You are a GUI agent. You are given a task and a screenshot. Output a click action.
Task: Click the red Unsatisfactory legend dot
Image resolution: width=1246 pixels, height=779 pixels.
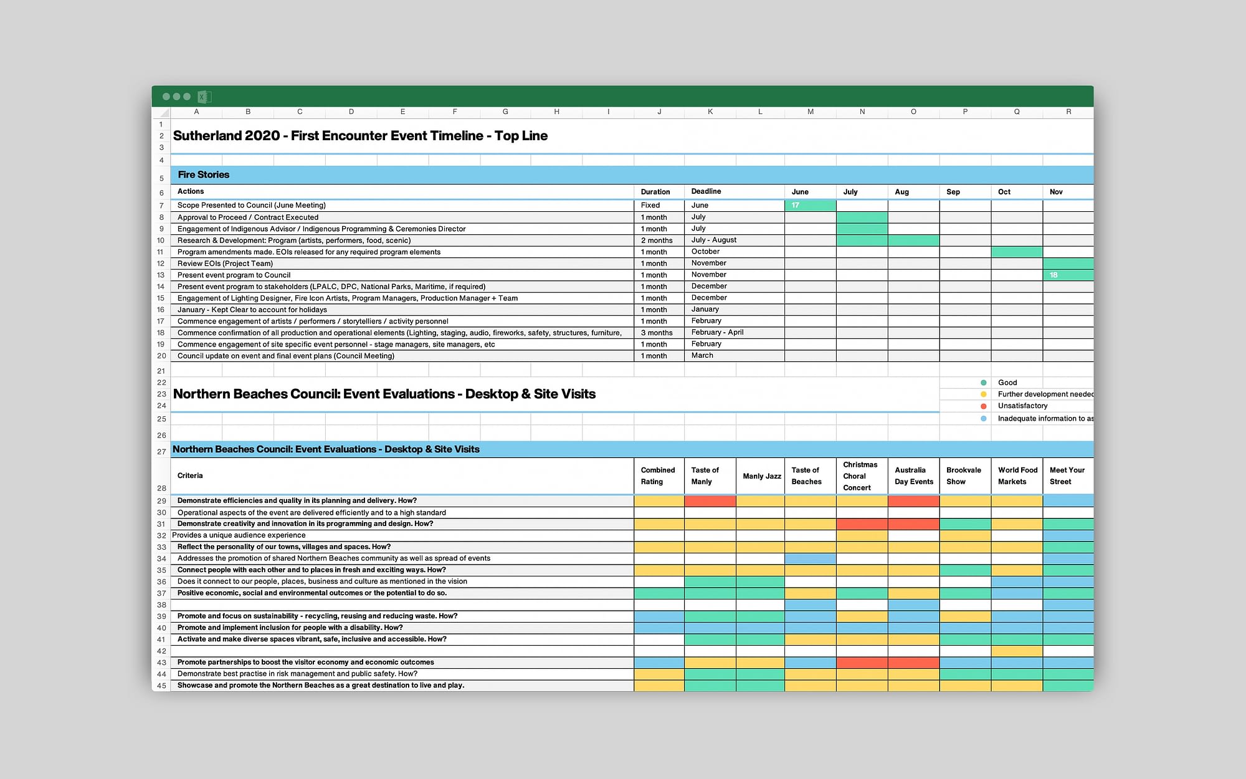click(984, 406)
